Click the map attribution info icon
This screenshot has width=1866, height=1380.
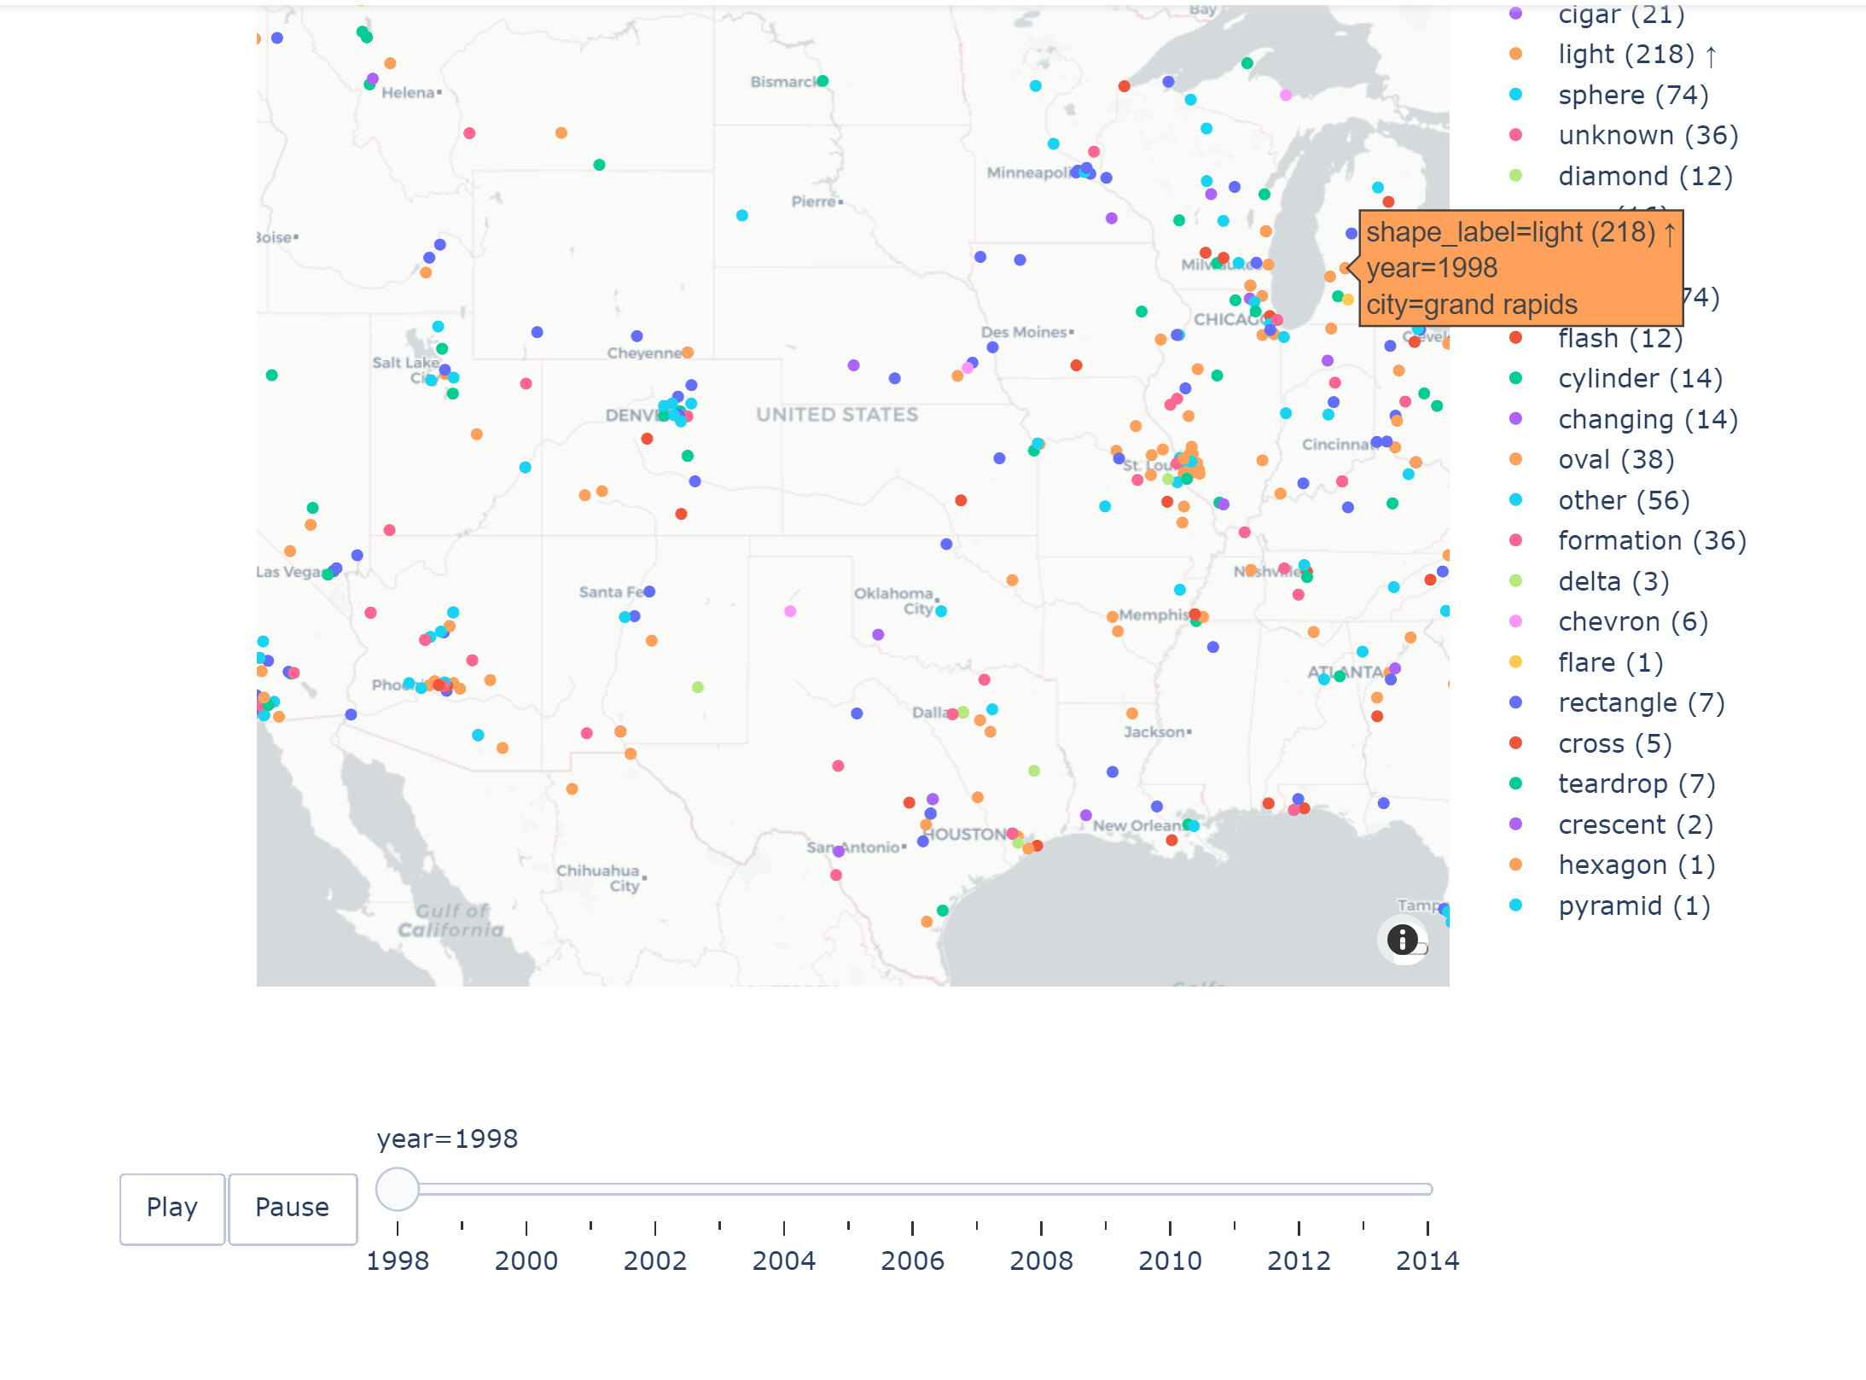1402,940
